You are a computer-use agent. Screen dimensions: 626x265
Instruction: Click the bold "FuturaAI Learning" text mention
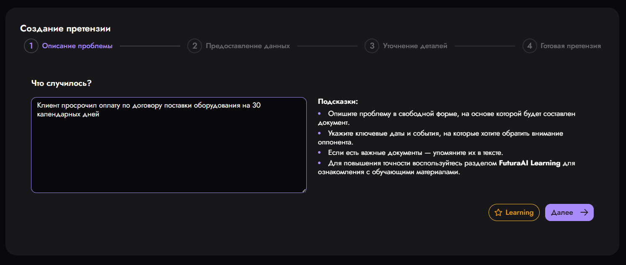pyautogui.click(x=530, y=163)
